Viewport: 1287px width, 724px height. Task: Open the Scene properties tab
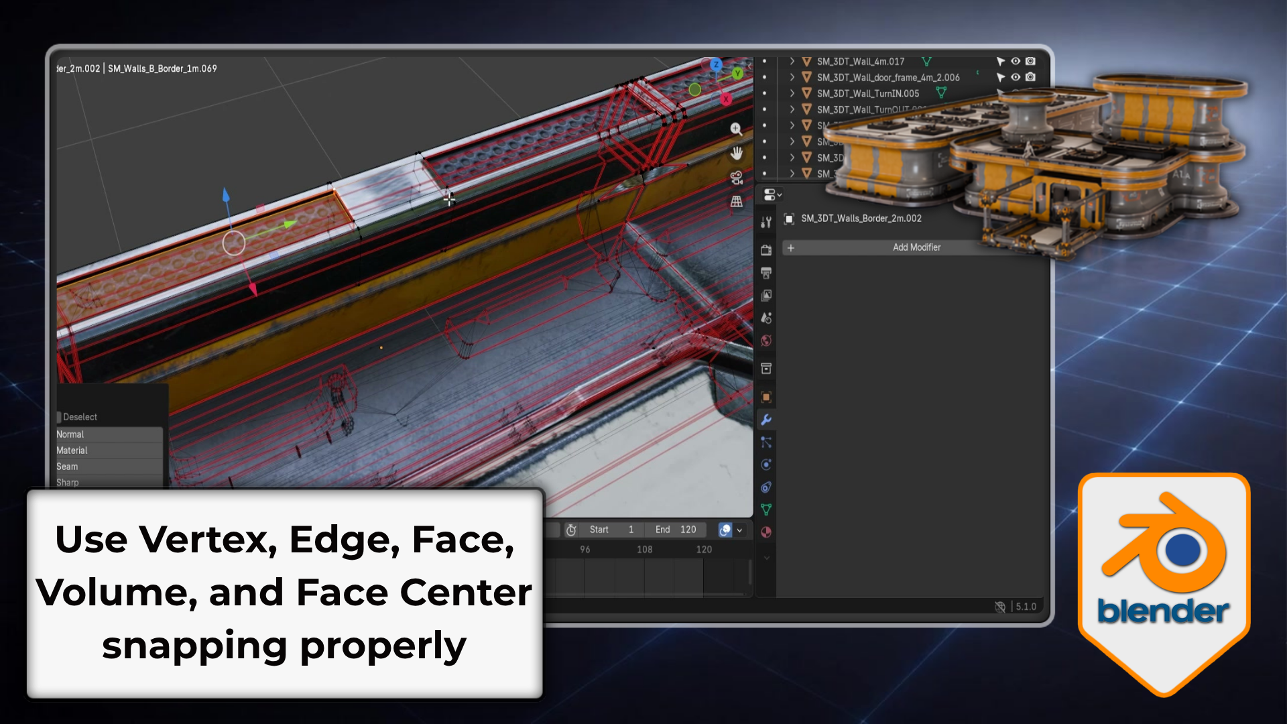[766, 318]
